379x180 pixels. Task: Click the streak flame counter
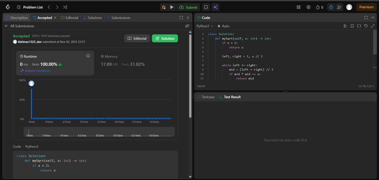[x=319, y=7]
